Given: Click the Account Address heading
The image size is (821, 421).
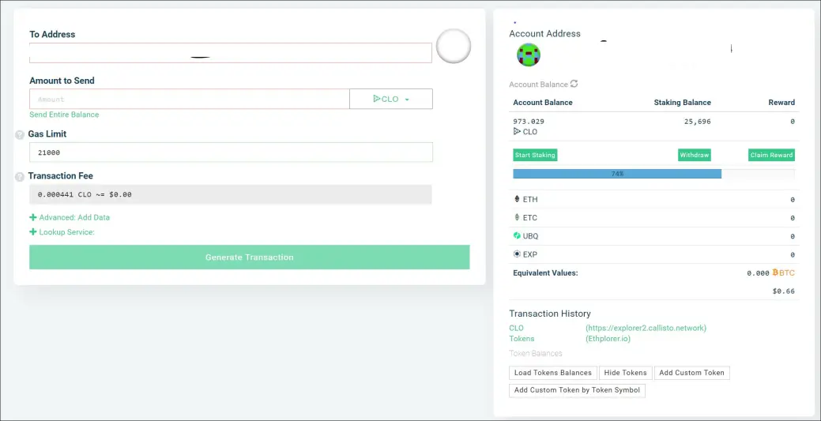Looking at the screenshot, I should pyautogui.click(x=544, y=33).
